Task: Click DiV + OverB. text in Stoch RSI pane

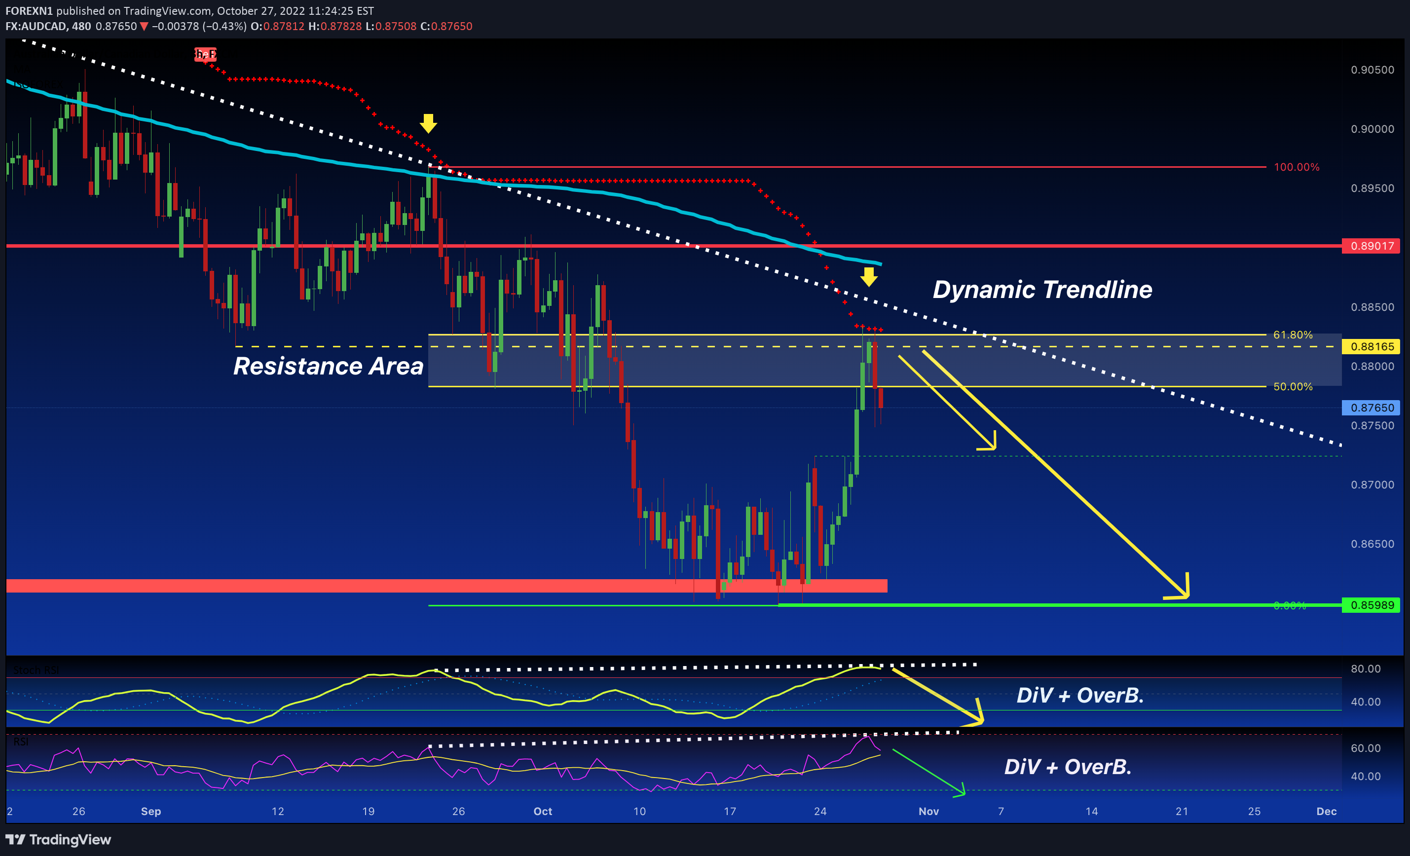Action: (1080, 695)
